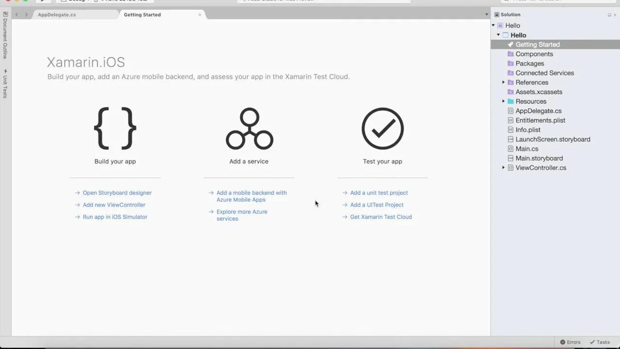Viewport: 620px width, 349px height.
Task: Click the References folder icon
Action: [x=511, y=82]
